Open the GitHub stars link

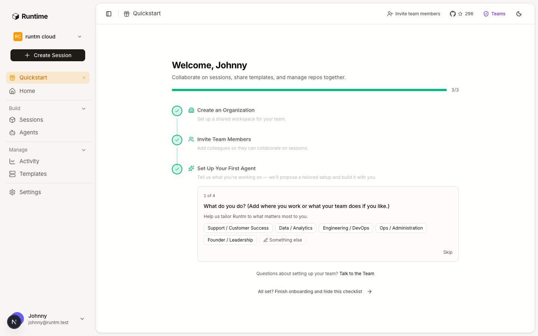click(461, 14)
